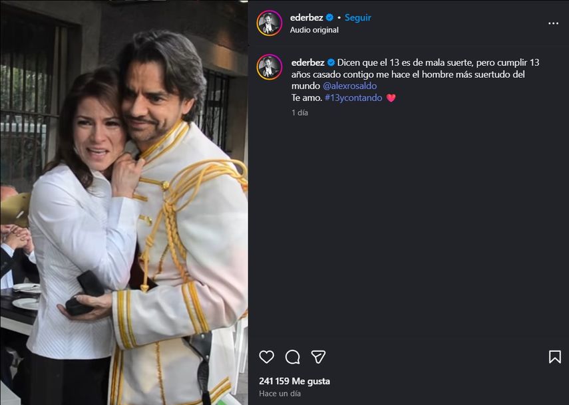
Task: Like the post with the heart icon
Action: tap(267, 357)
